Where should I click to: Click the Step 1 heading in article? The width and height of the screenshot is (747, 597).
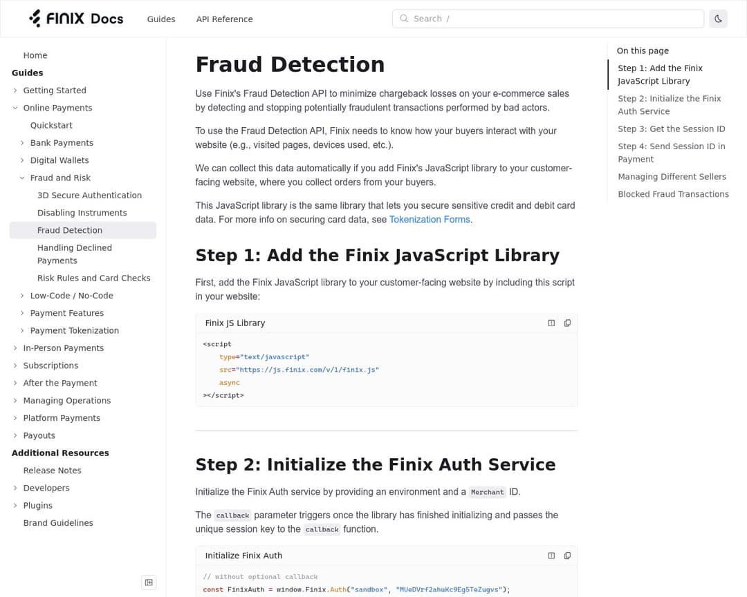coord(378,255)
